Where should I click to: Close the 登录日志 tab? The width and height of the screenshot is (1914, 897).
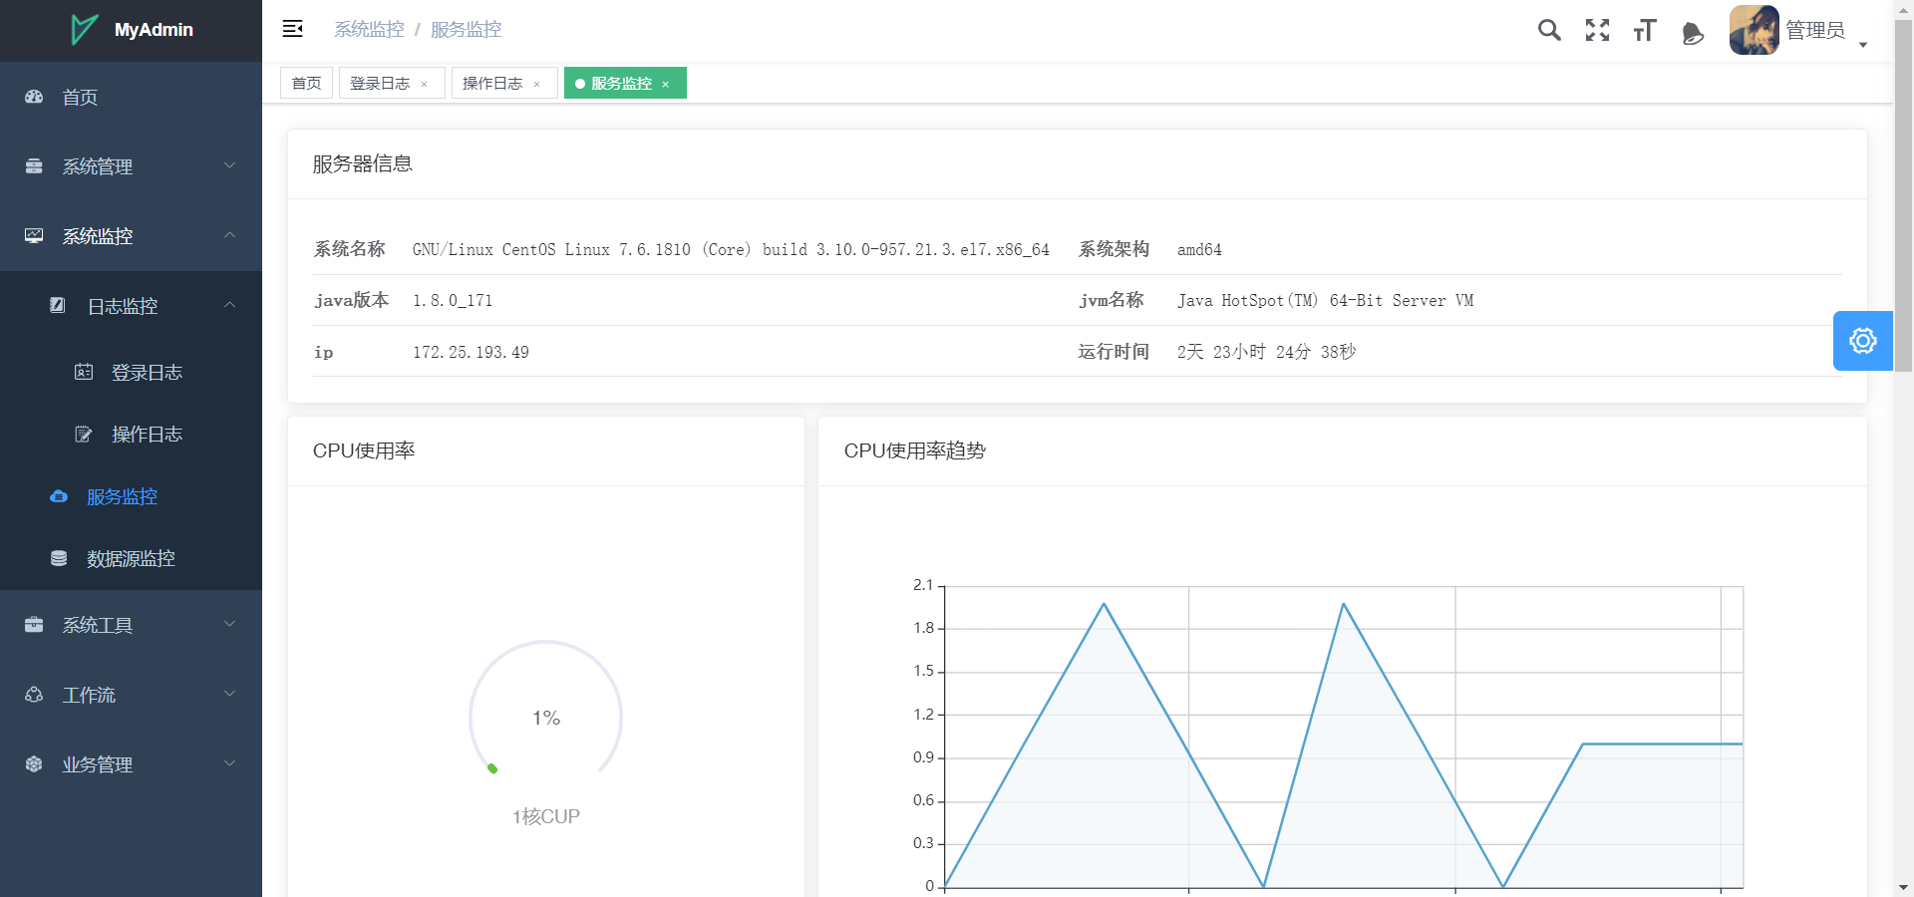424,84
